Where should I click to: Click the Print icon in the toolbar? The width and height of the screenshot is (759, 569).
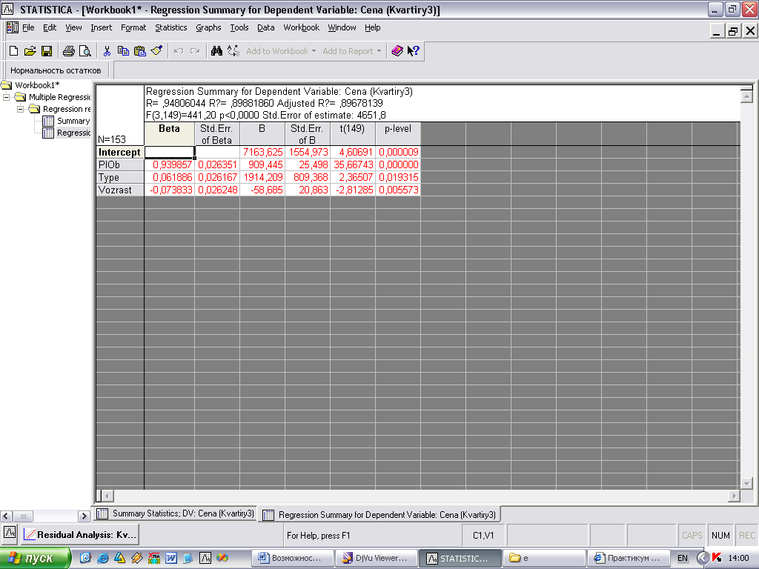click(68, 51)
